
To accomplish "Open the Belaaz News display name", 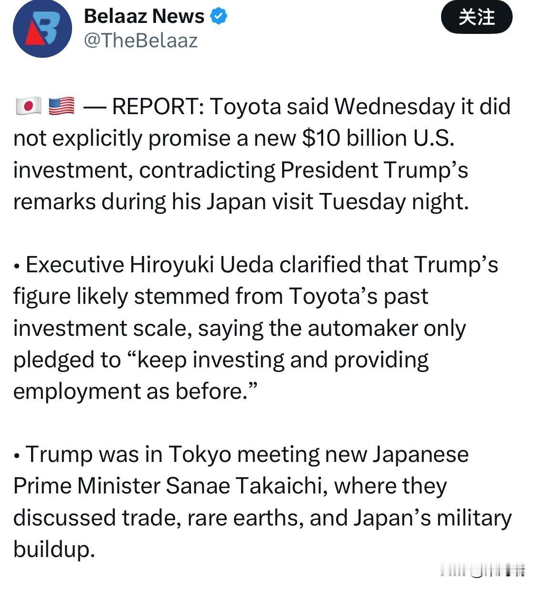I will pyautogui.click(x=144, y=16).
